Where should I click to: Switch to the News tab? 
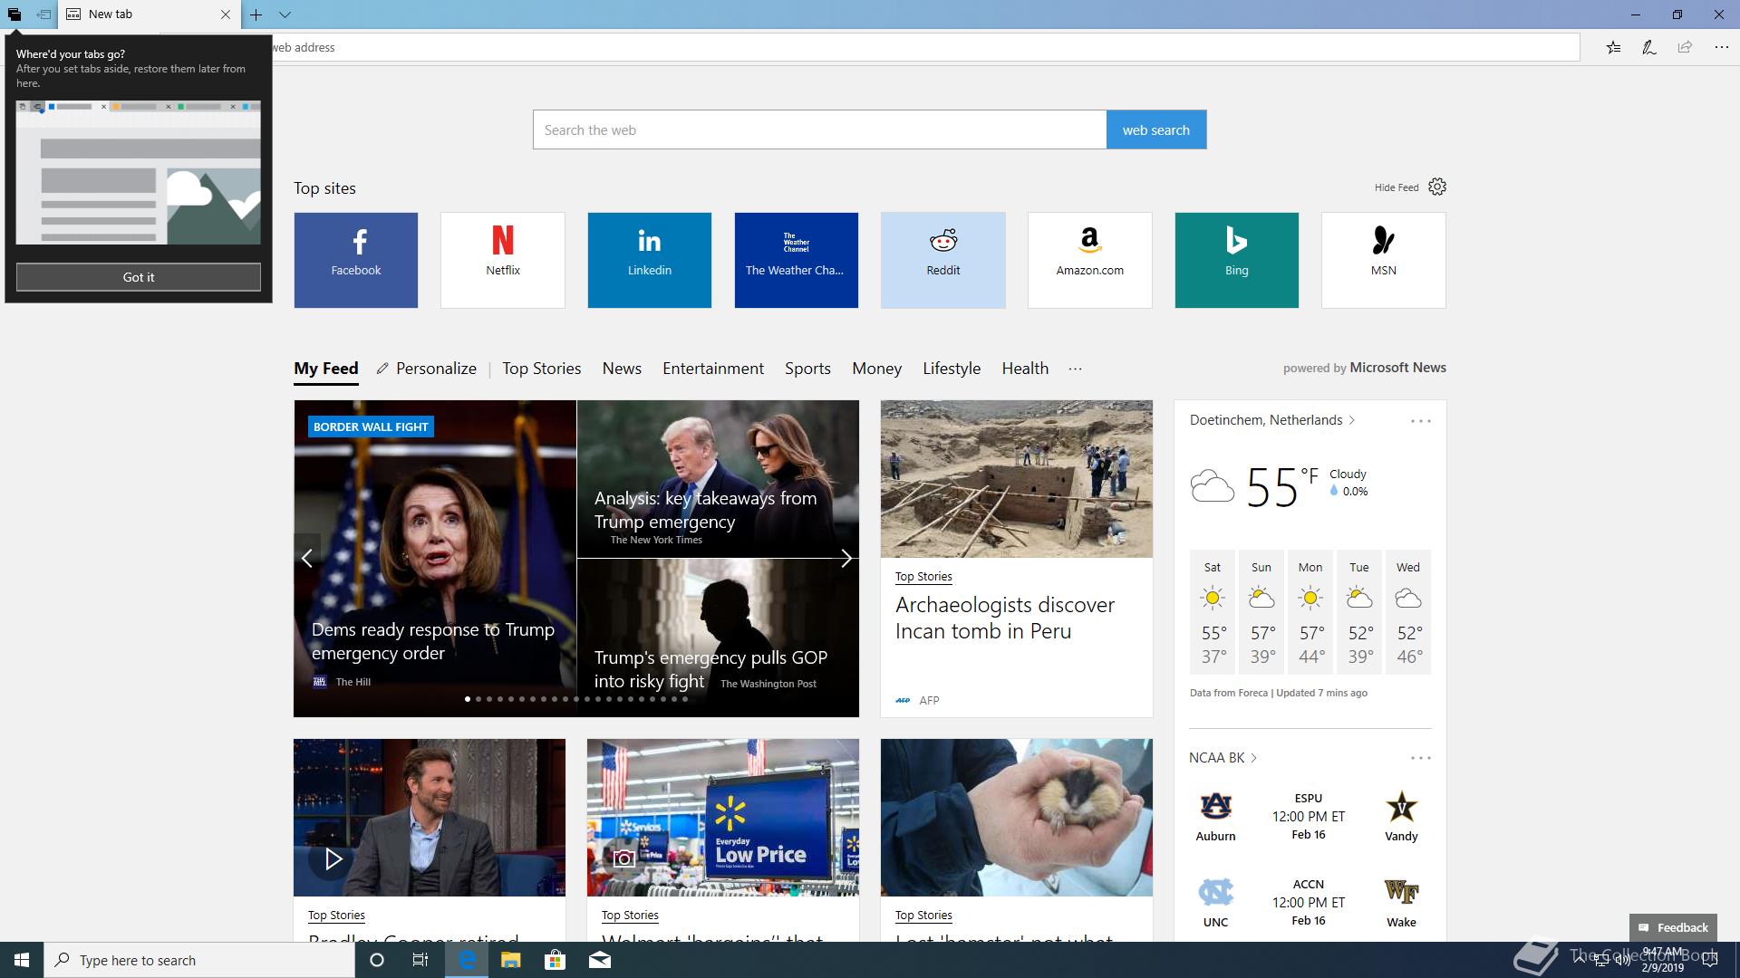coord(622,369)
